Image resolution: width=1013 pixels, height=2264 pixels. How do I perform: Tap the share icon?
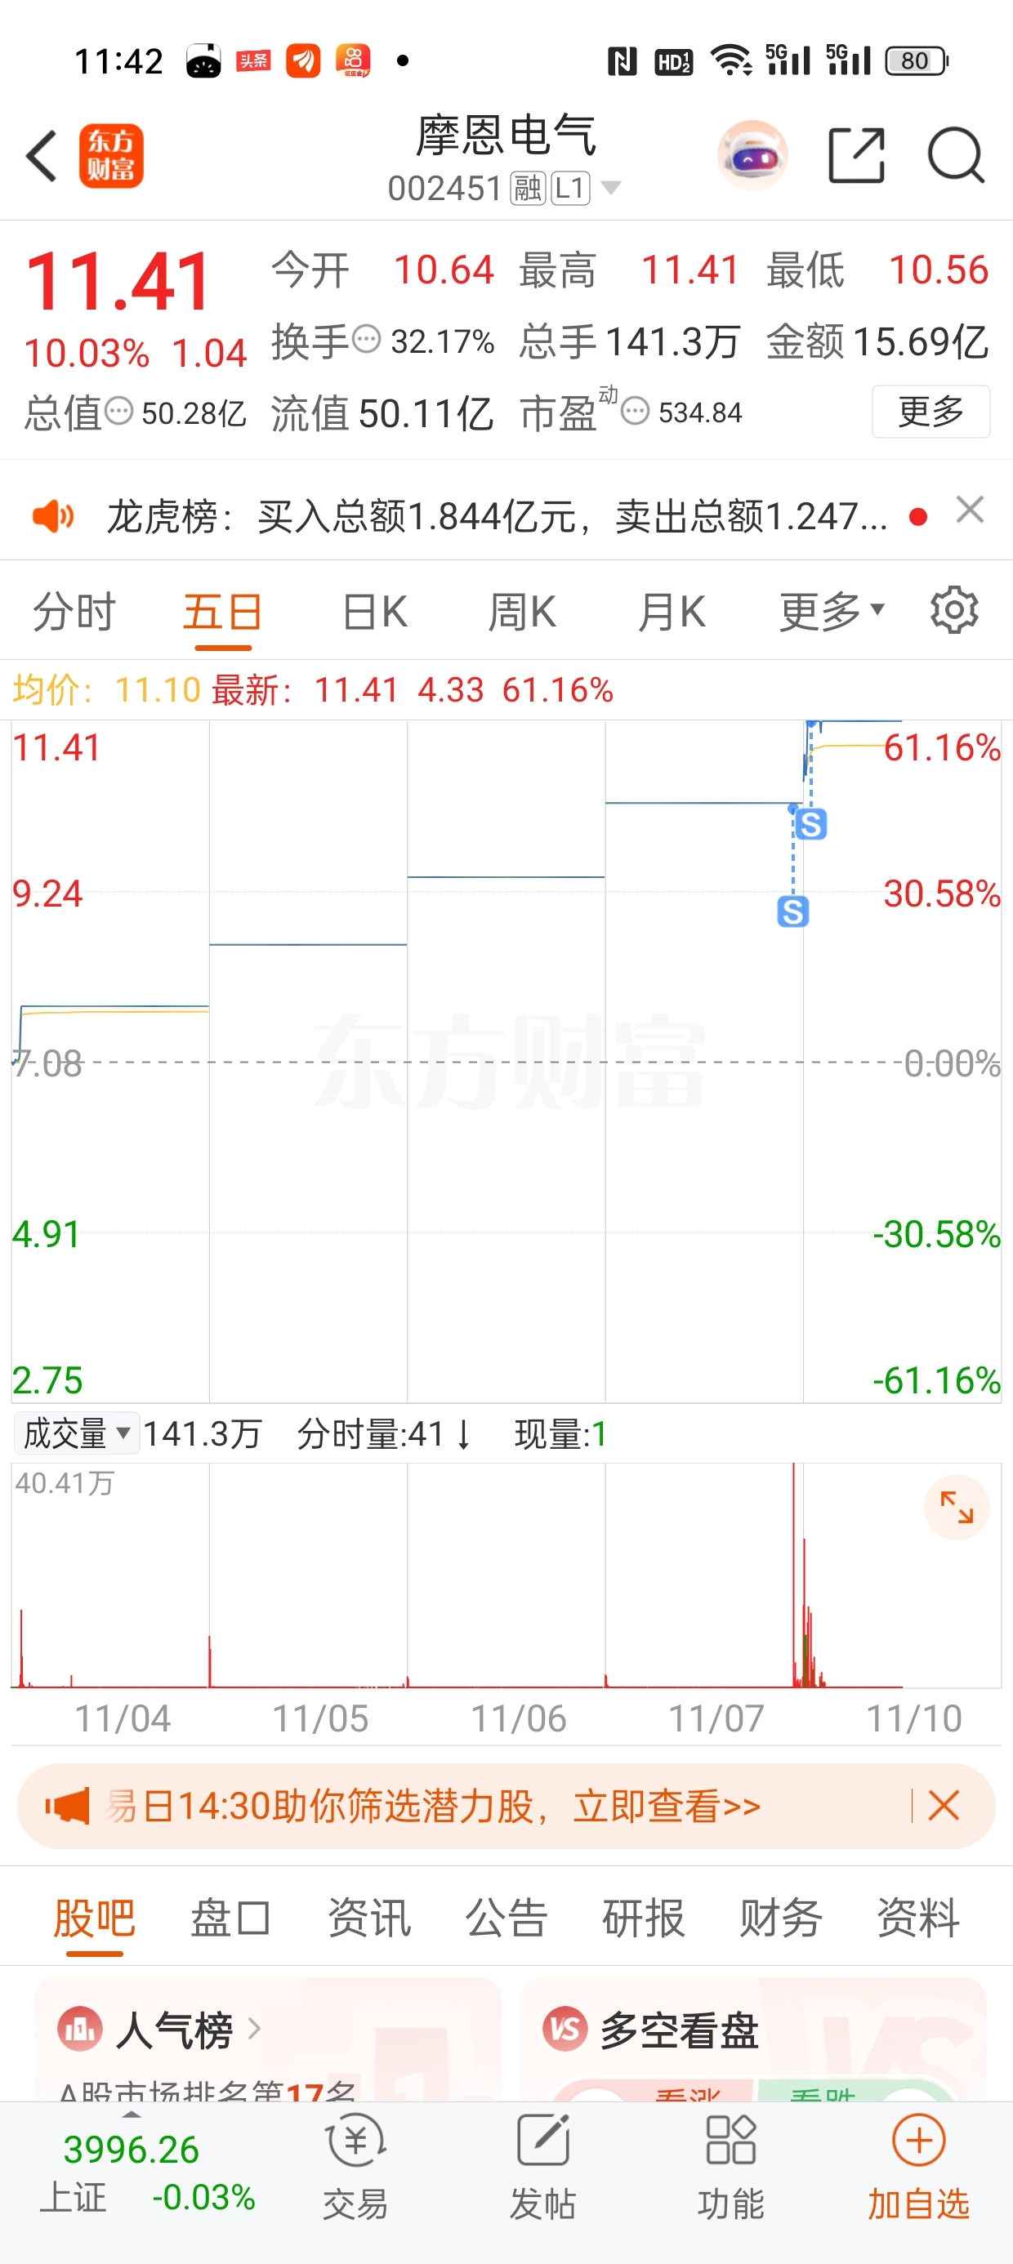click(x=856, y=155)
